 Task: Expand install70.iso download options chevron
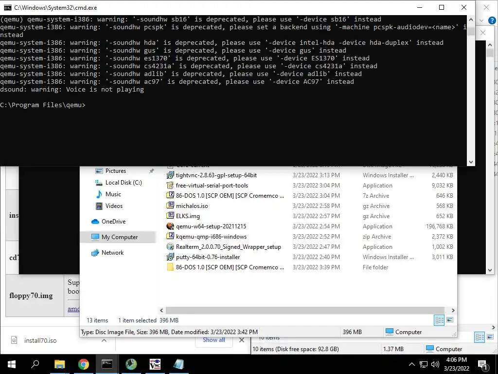(x=104, y=340)
